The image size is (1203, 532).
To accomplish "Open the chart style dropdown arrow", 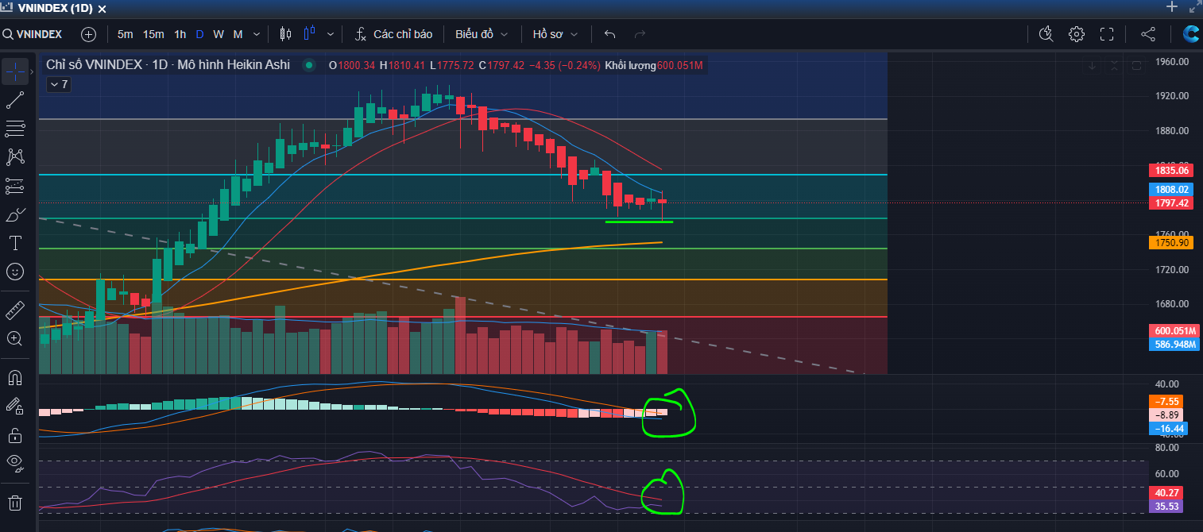I will click(331, 34).
